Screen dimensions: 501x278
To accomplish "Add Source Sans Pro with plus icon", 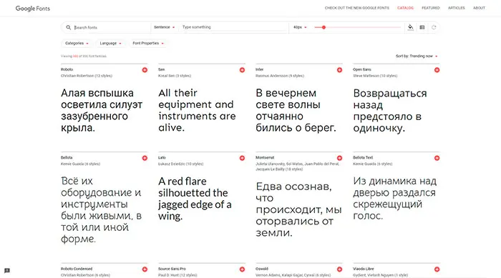I will click(x=242, y=269).
